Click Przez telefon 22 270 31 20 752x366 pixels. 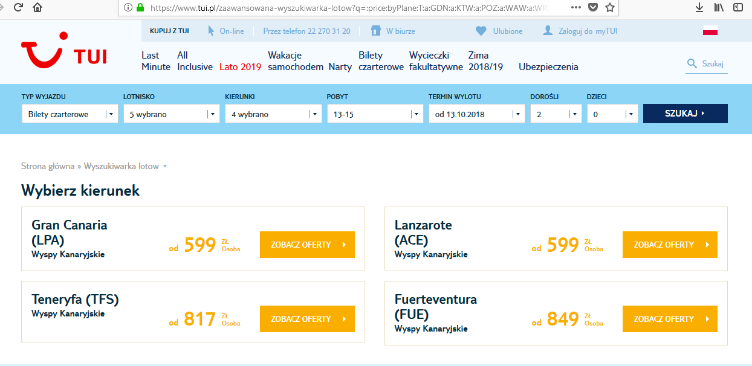(306, 31)
